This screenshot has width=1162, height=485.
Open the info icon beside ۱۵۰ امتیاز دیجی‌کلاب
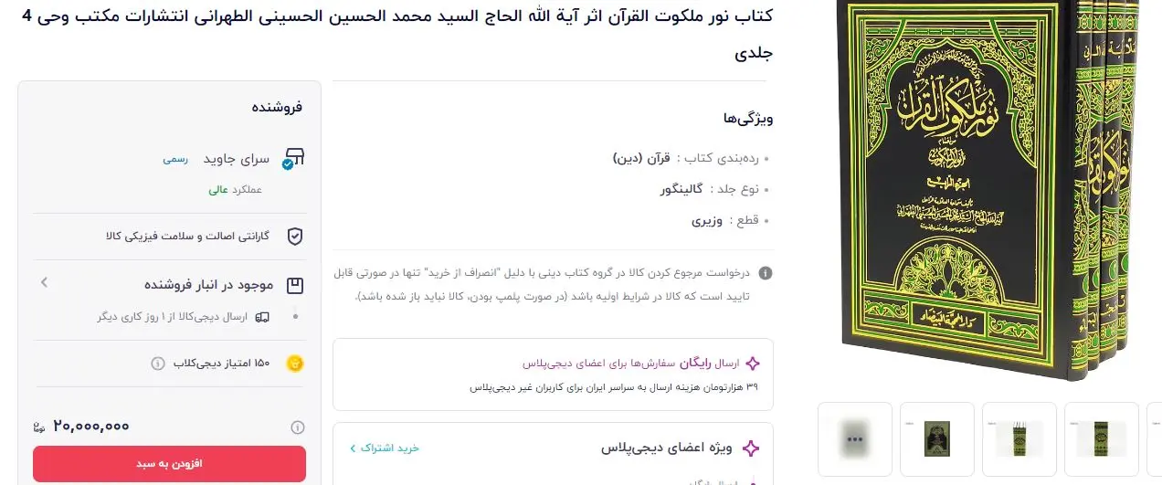coord(157,364)
